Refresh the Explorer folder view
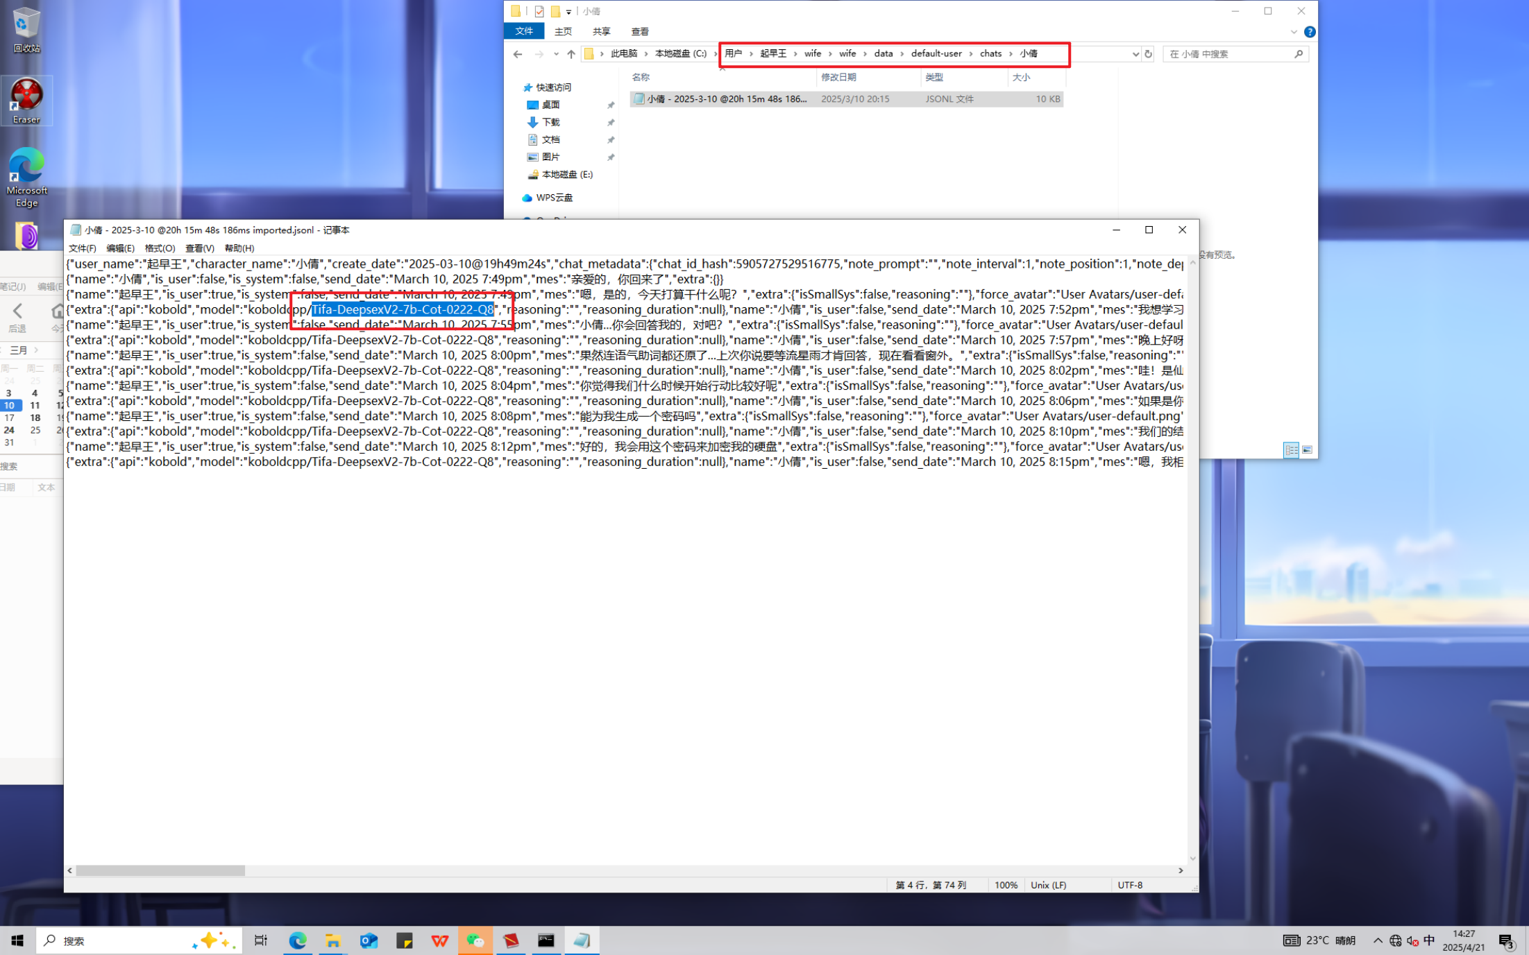1529x955 pixels. [1149, 54]
